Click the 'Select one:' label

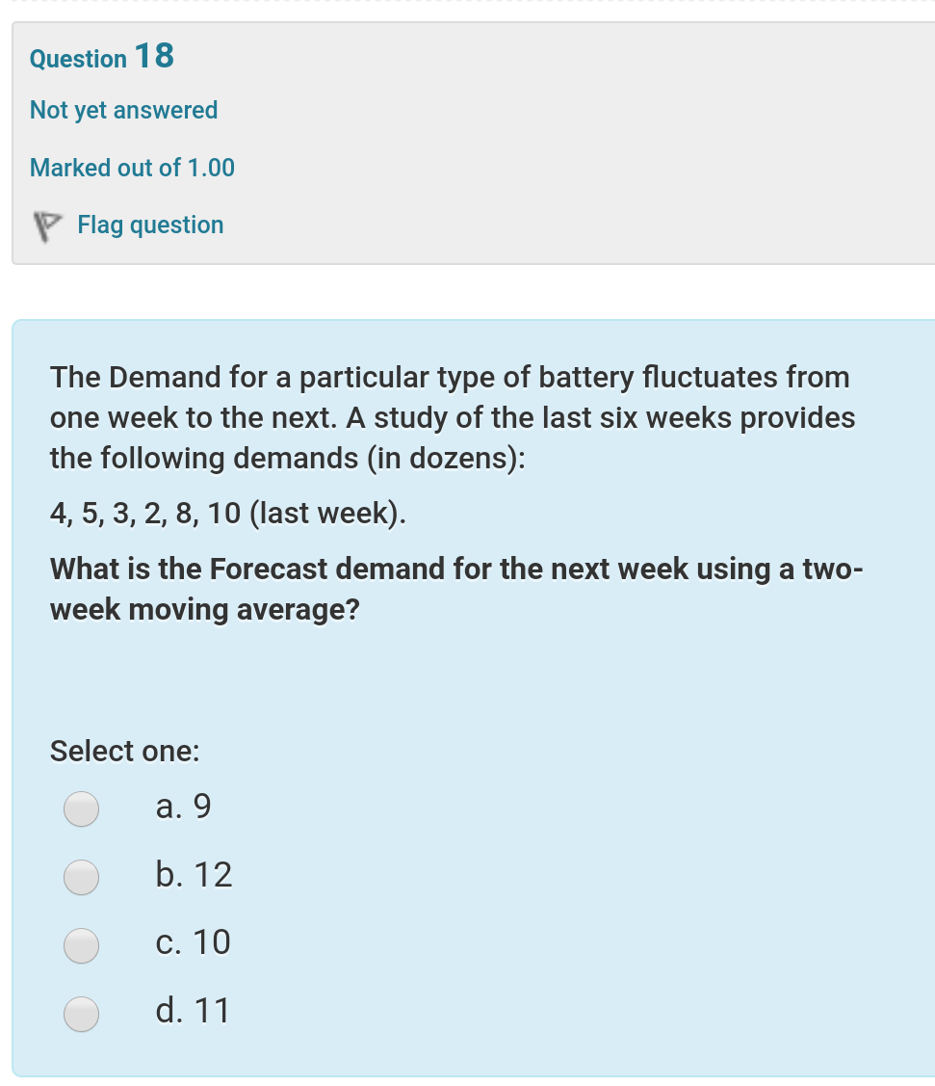point(124,751)
